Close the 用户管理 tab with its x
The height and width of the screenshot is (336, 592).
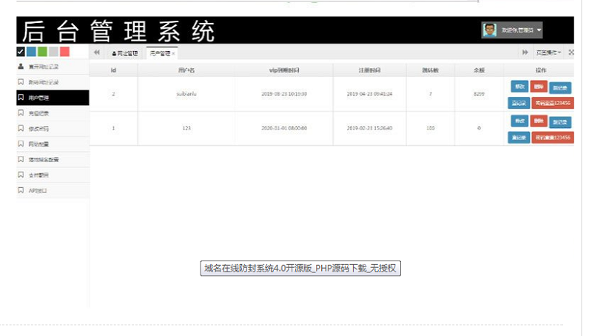coord(174,53)
